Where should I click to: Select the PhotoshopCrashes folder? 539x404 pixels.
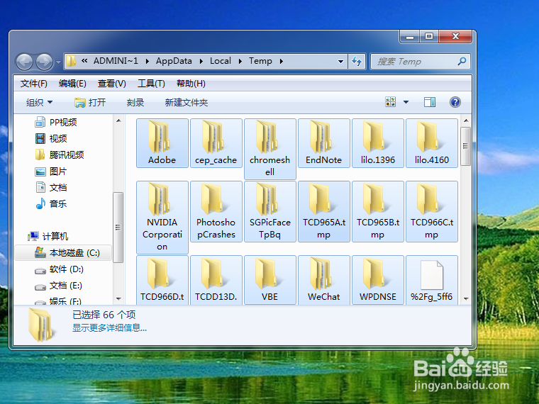pyautogui.click(x=216, y=212)
